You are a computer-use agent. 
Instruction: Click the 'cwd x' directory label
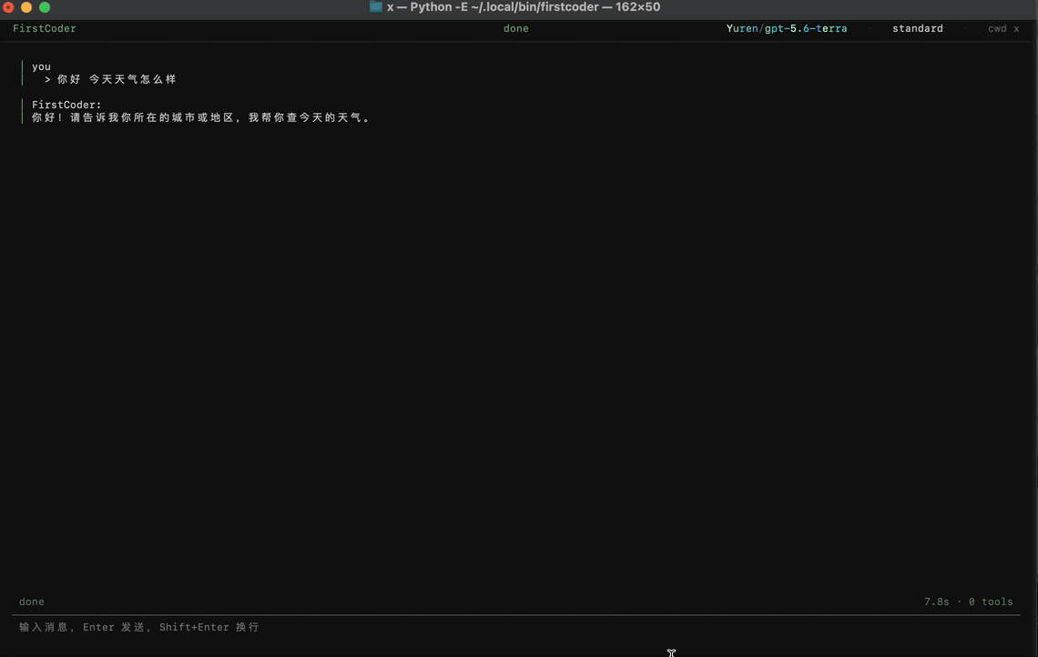tap(1003, 28)
